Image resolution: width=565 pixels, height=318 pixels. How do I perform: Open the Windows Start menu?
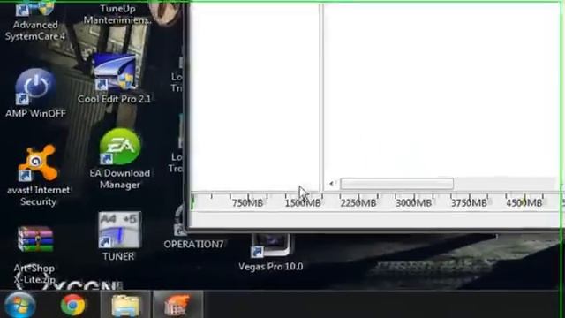19,305
